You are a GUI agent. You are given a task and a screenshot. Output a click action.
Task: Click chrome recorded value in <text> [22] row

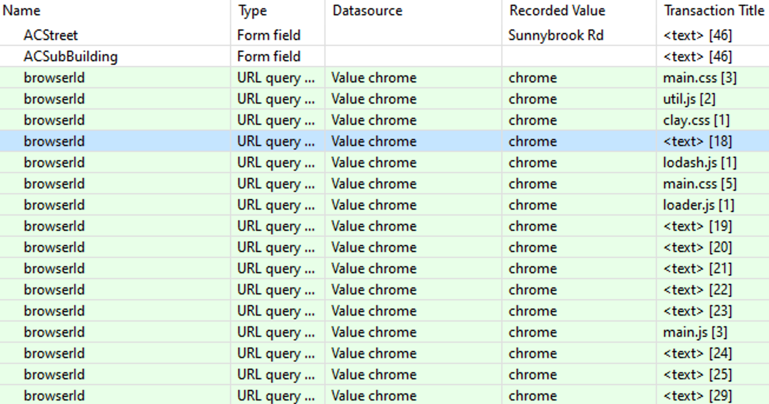[x=533, y=290]
